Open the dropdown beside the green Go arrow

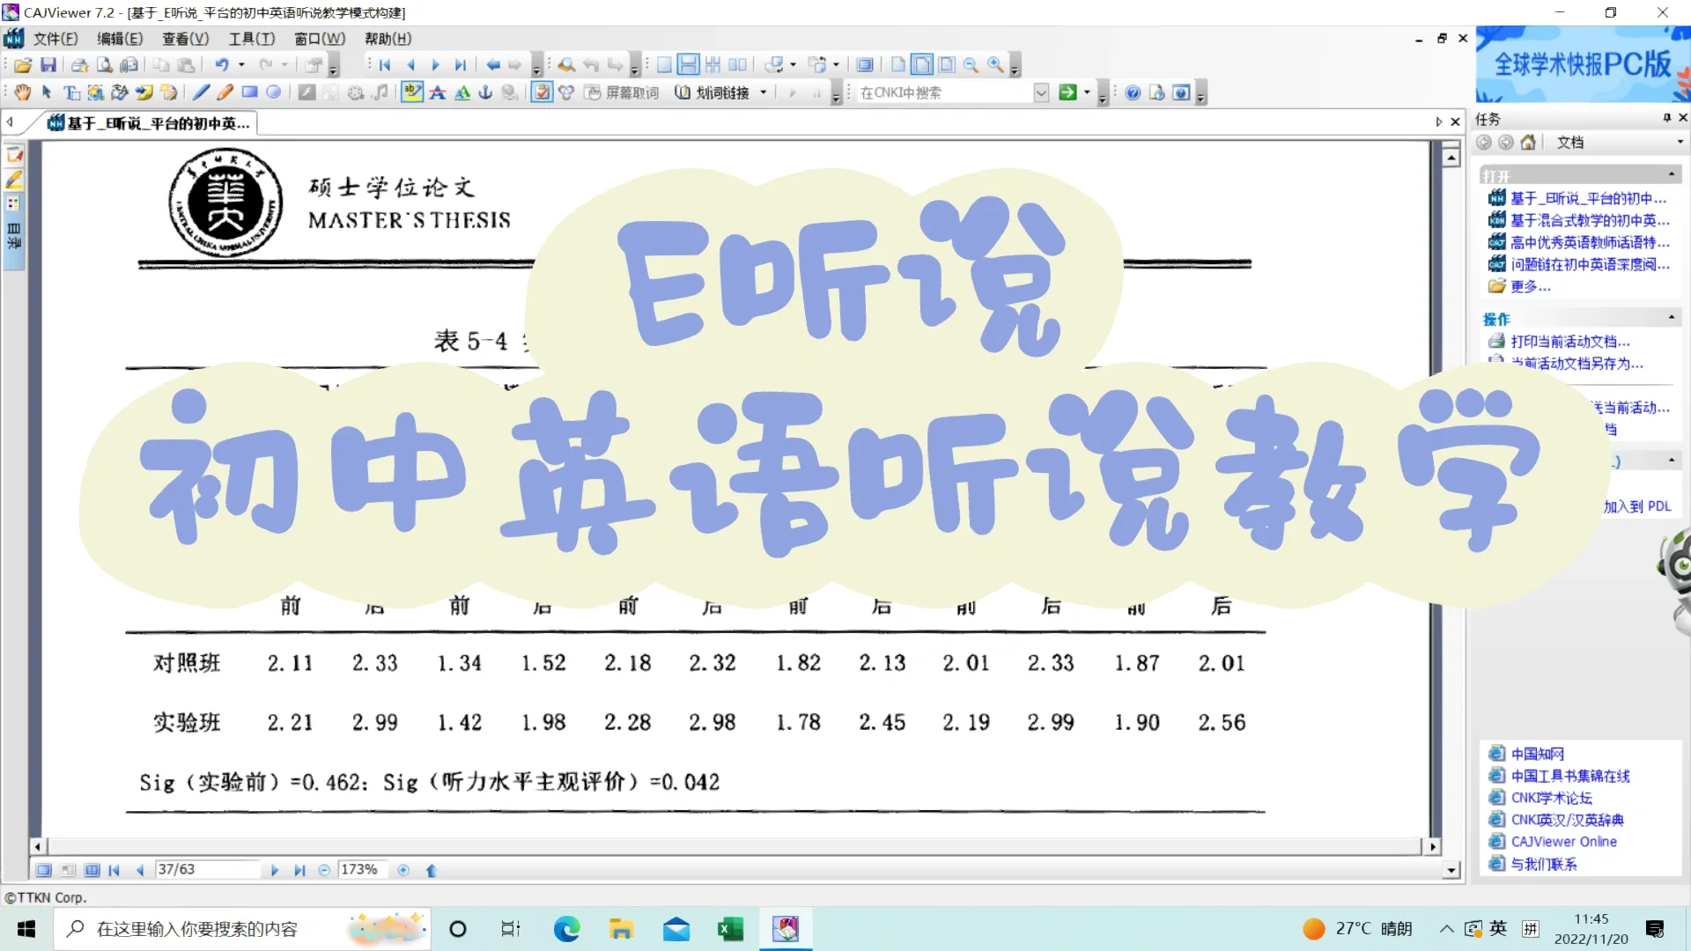[1087, 92]
